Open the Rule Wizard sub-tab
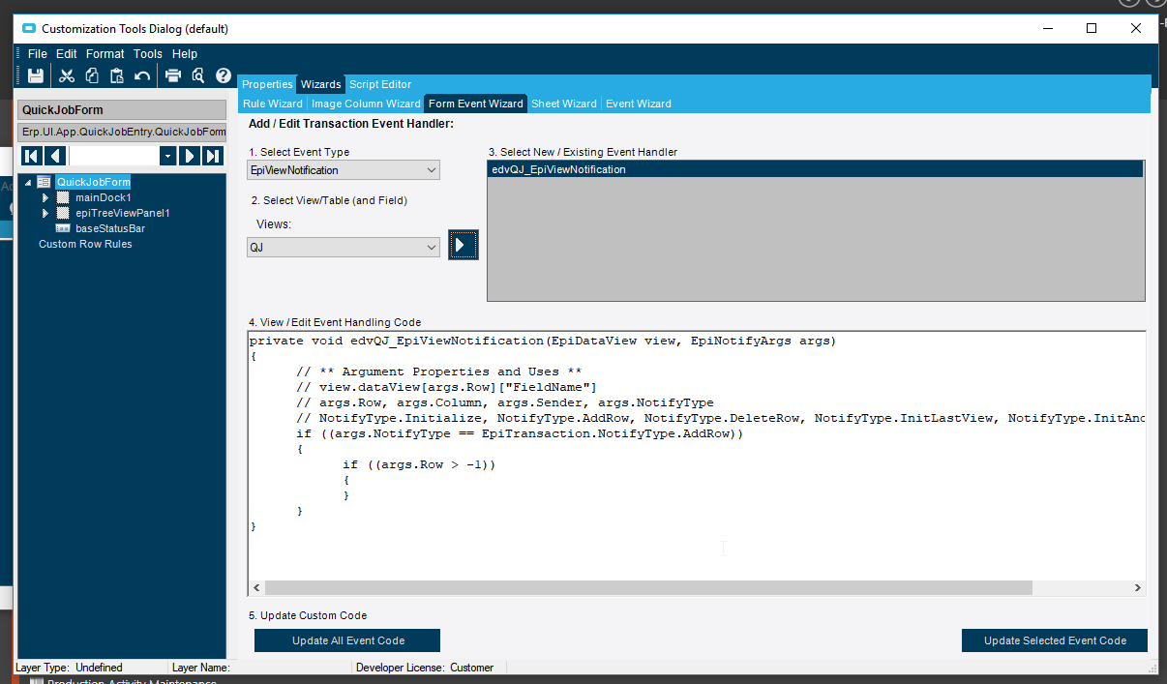 pos(273,104)
